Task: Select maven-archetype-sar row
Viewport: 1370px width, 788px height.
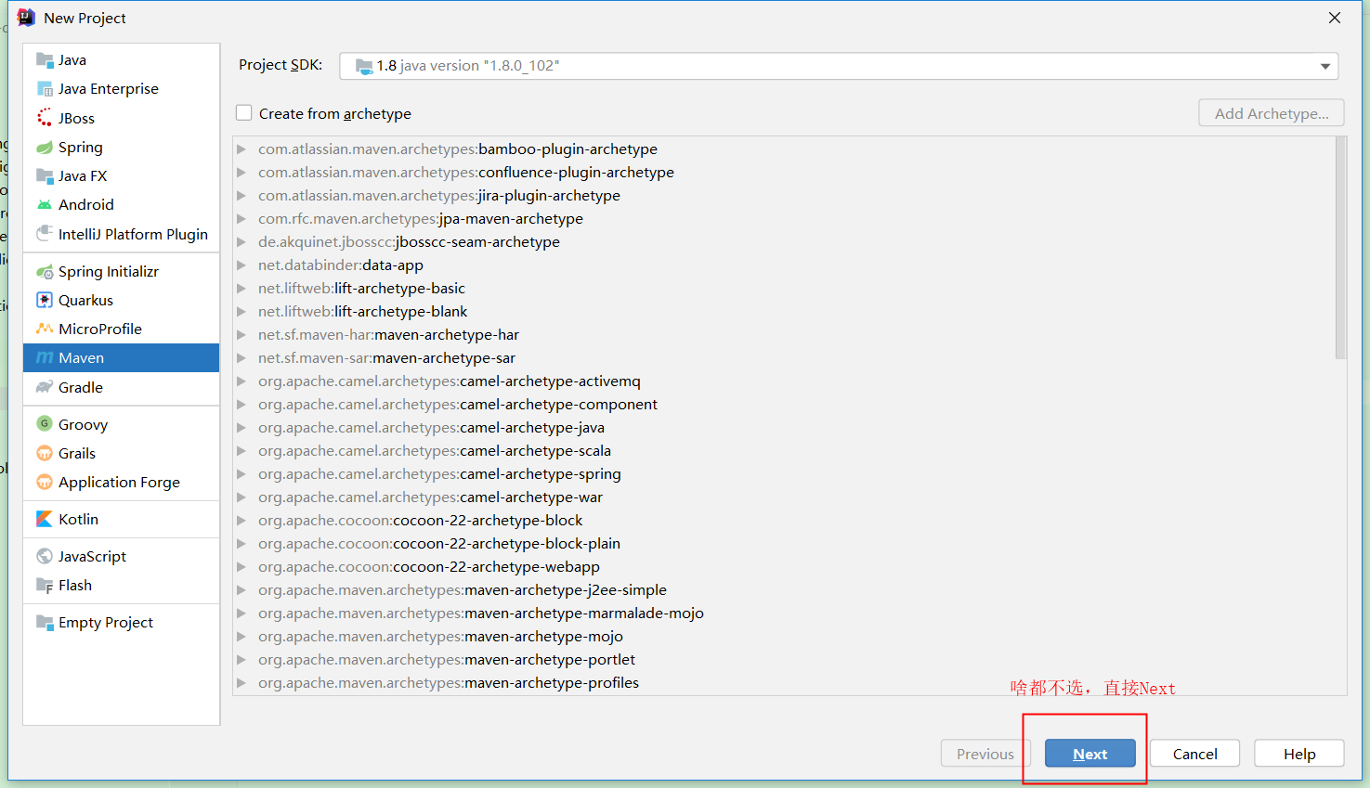Action: pyautogui.click(x=783, y=357)
